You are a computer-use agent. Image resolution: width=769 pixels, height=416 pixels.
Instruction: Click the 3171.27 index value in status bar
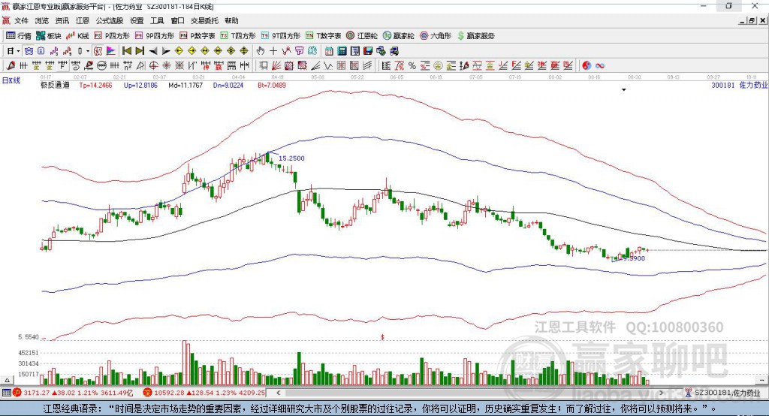click(x=36, y=393)
